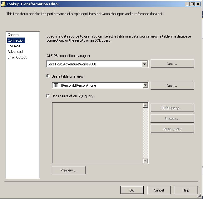Click the window resize grip icon
This screenshot has height=199, width=203.
click(199, 195)
